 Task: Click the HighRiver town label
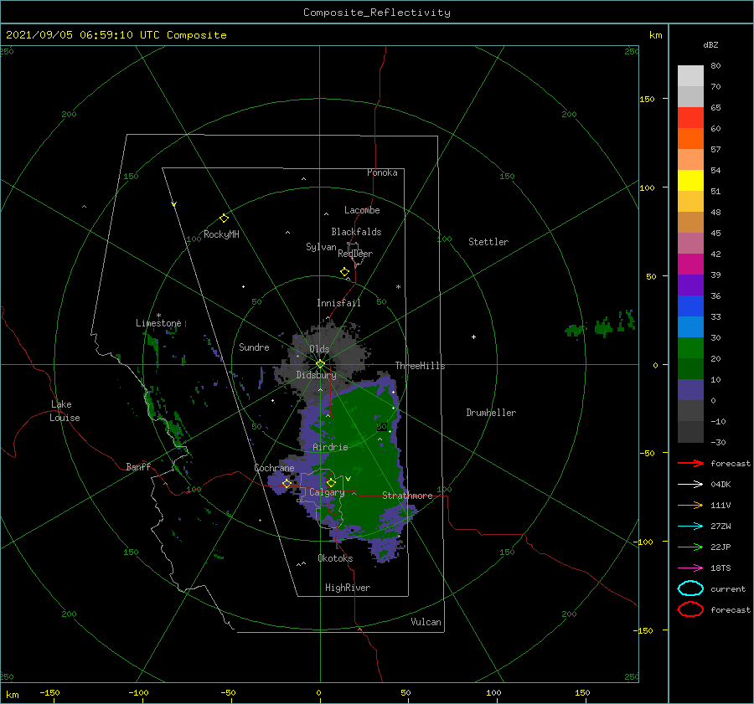(x=348, y=588)
